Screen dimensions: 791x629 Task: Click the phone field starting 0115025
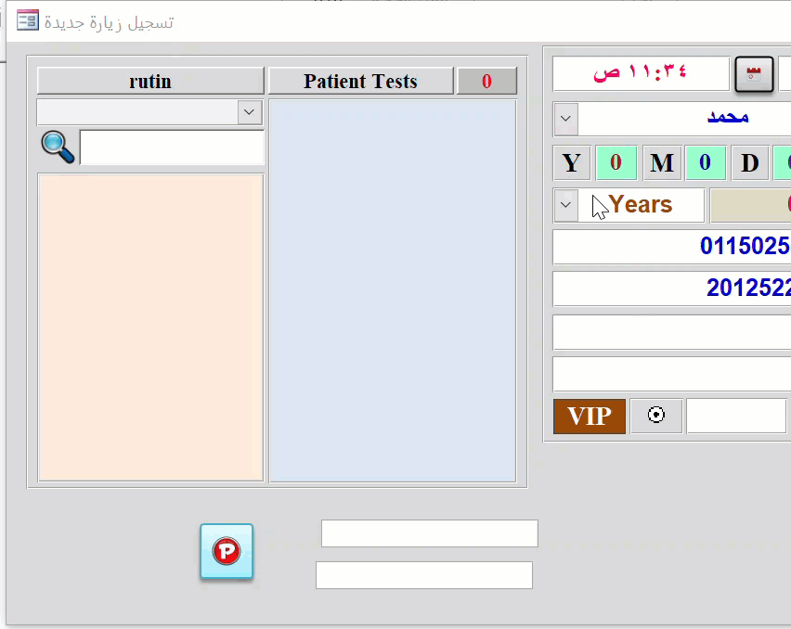tap(672, 247)
